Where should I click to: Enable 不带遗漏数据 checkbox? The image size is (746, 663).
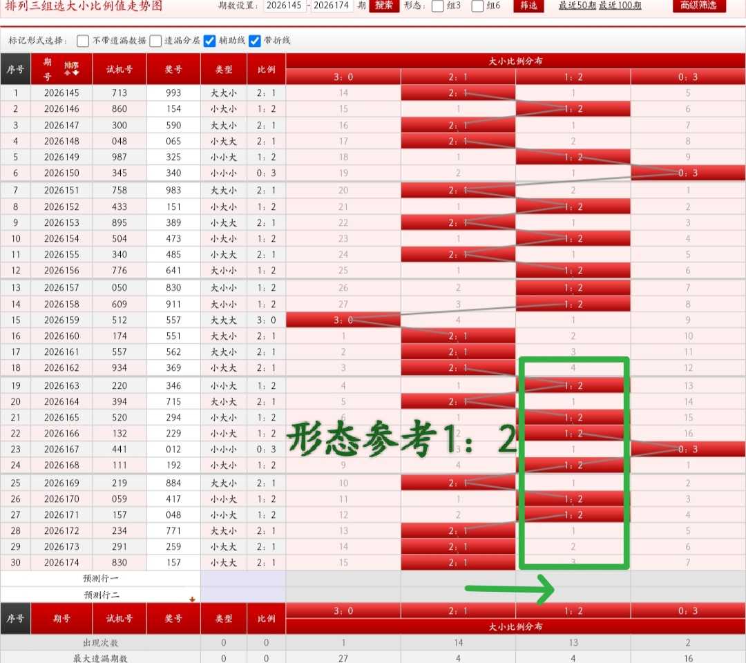click(x=83, y=41)
